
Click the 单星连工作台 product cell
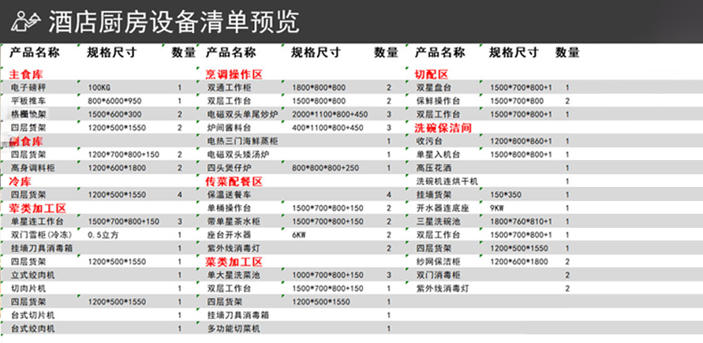tap(37, 222)
